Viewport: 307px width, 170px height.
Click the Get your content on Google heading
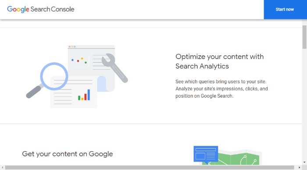[68, 154]
